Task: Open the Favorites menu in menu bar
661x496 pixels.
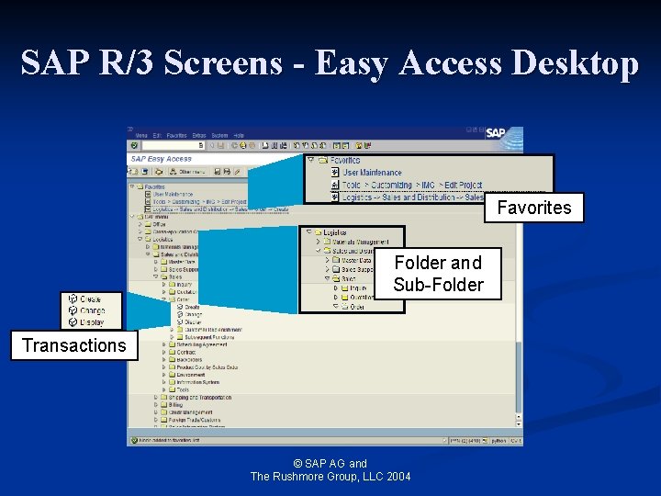Action: pos(176,135)
